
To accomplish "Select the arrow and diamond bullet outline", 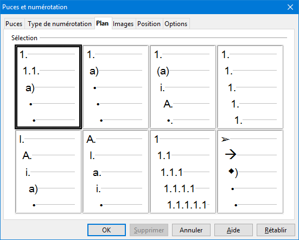I will point(250,172).
